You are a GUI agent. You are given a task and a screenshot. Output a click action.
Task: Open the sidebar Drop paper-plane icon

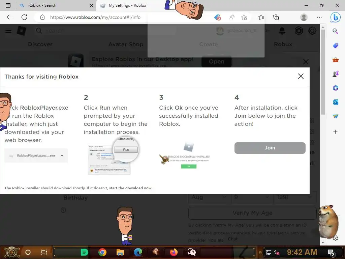335,116
